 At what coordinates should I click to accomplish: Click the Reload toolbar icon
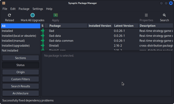coord(9,15)
